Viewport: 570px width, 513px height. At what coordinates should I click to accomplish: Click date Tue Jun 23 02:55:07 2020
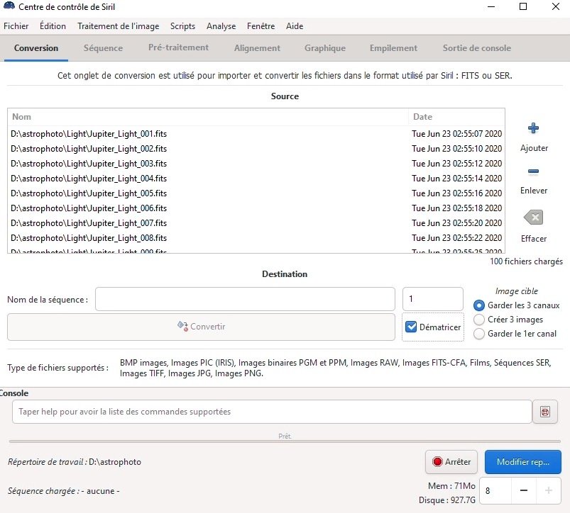coord(456,134)
